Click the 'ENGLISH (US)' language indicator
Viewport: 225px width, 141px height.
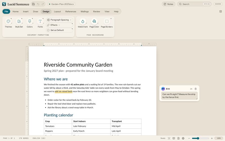[39, 138]
